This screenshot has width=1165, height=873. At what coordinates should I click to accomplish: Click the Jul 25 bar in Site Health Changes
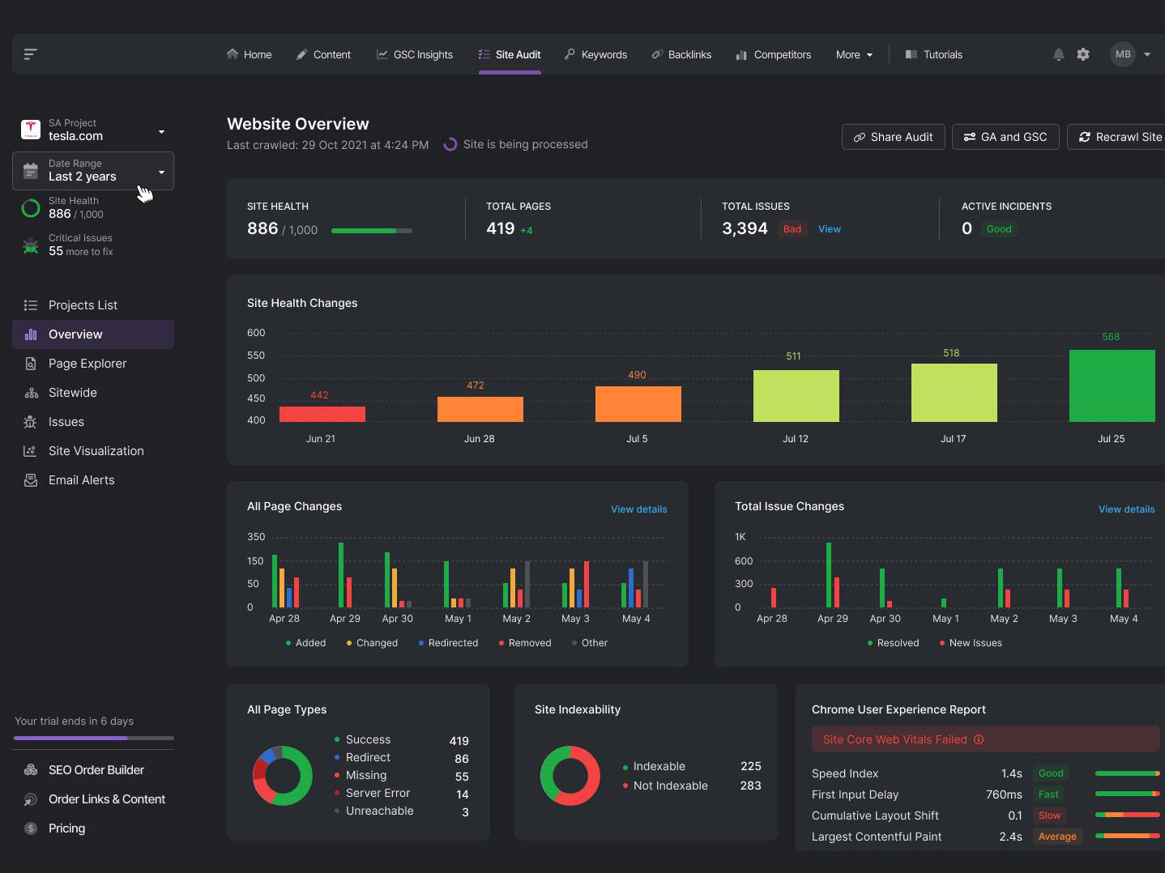pos(1112,385)
